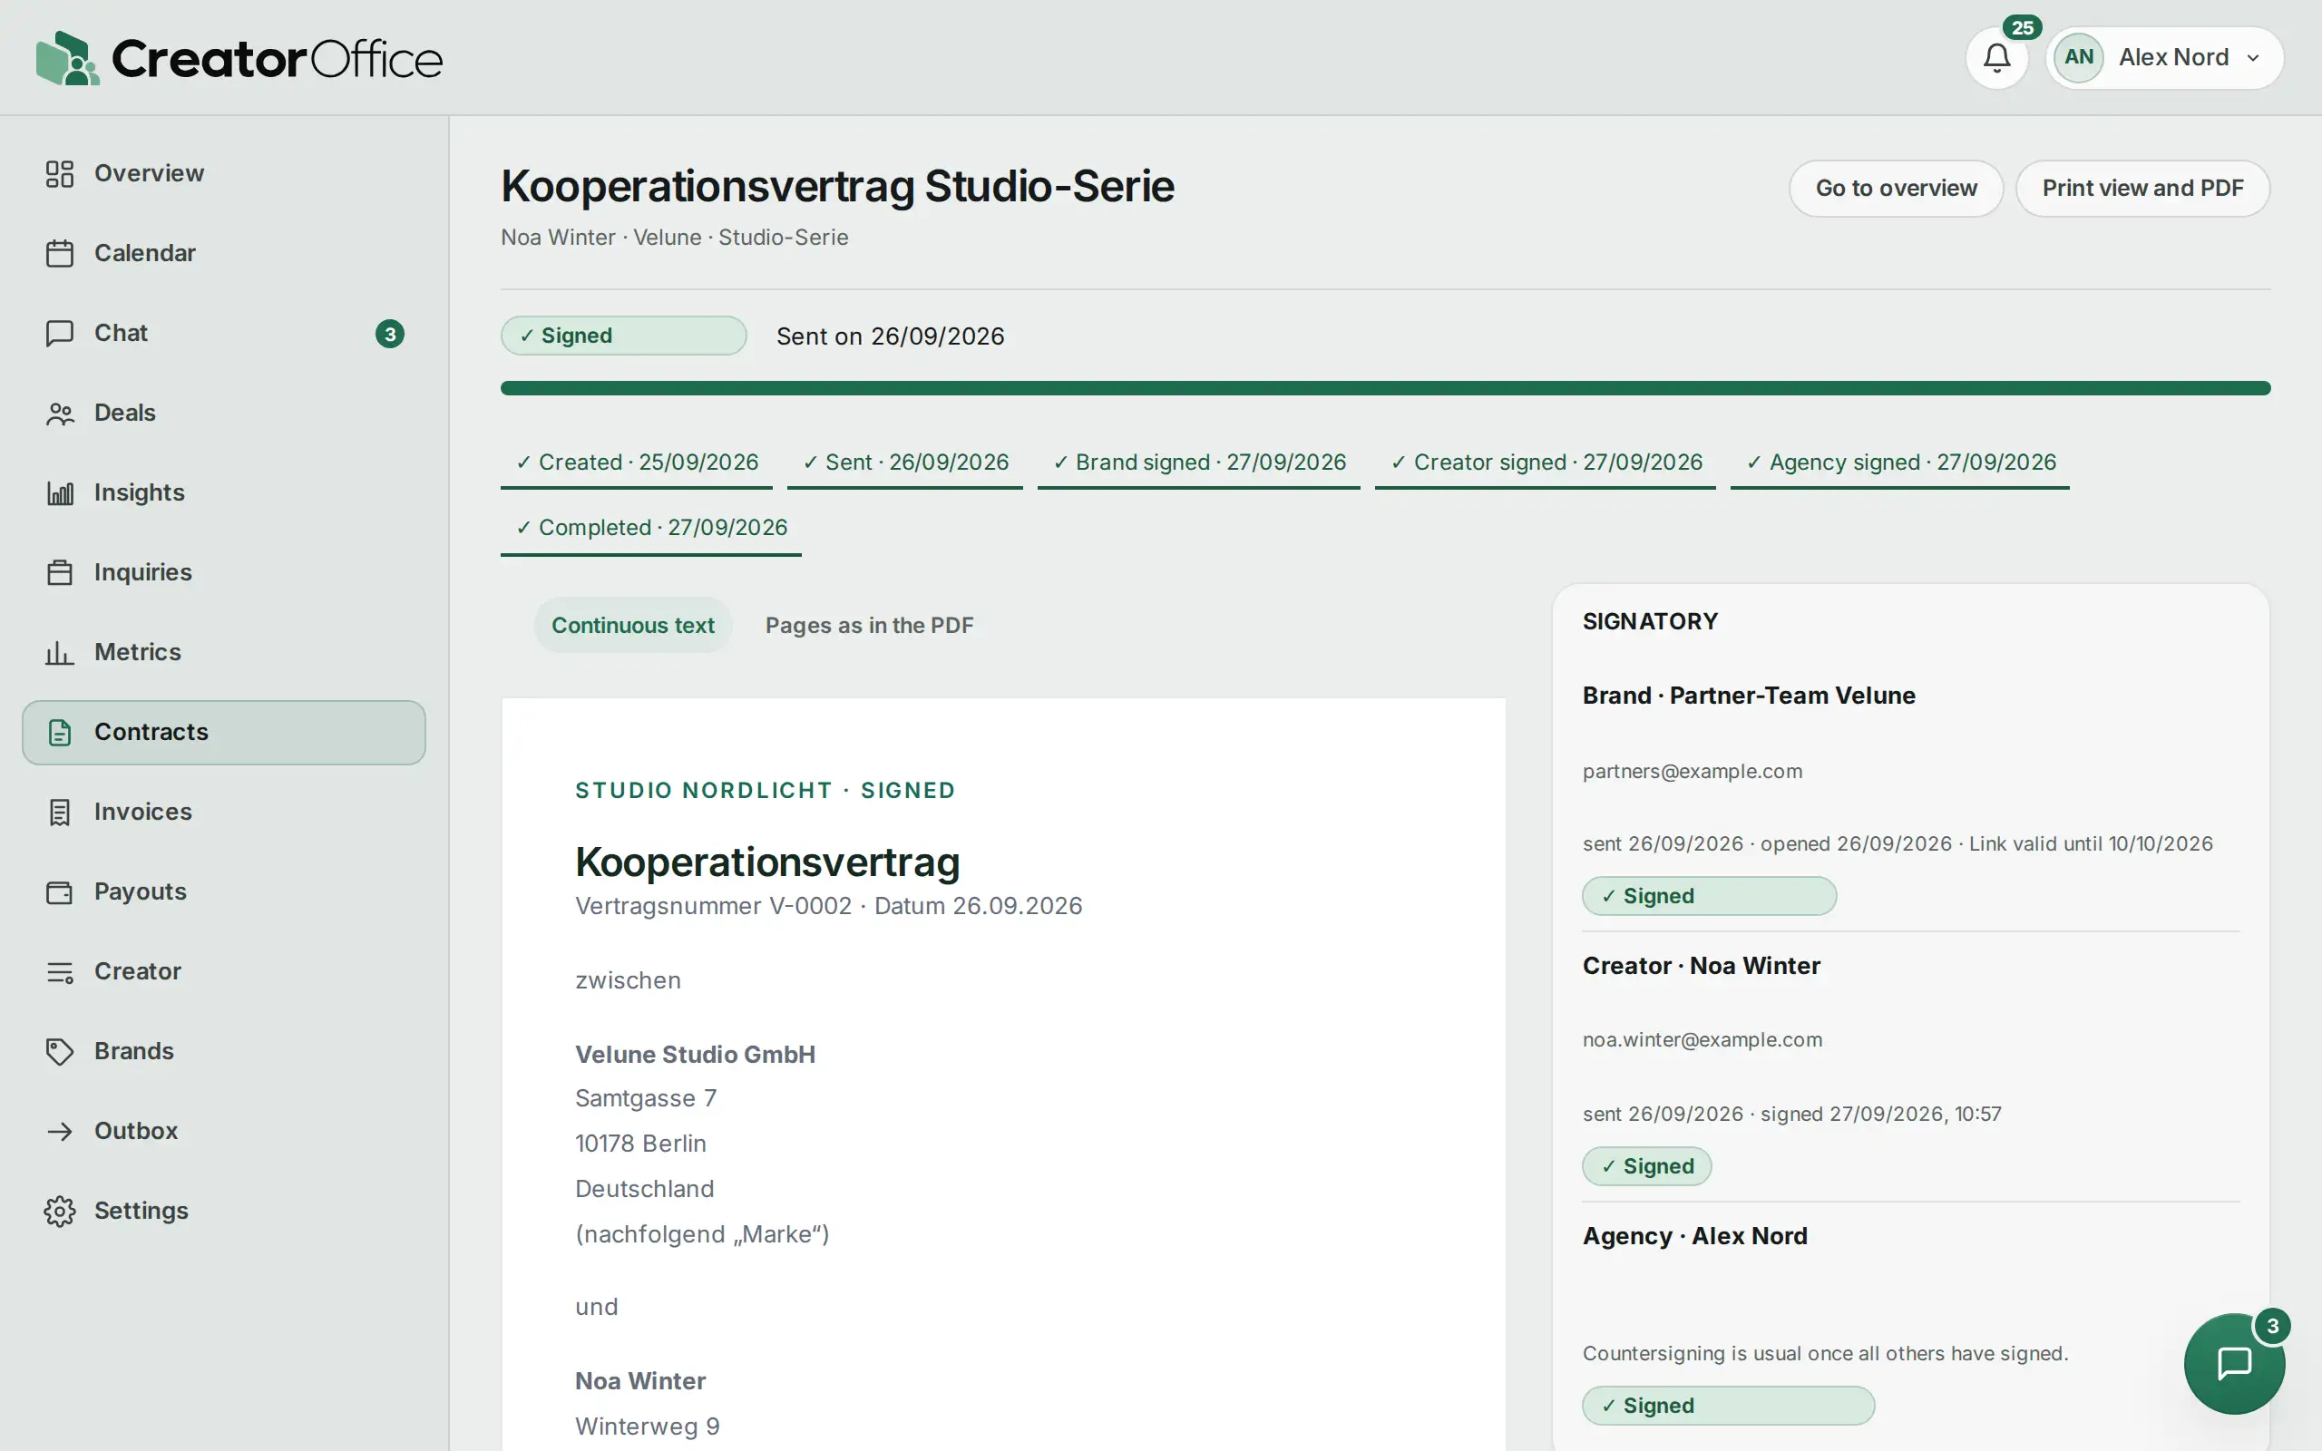This screenshot has width=2322, height=1451.
Task: Click the Chat unread badge showing 3
Action: pyautogui.click(x=389, y=334)
